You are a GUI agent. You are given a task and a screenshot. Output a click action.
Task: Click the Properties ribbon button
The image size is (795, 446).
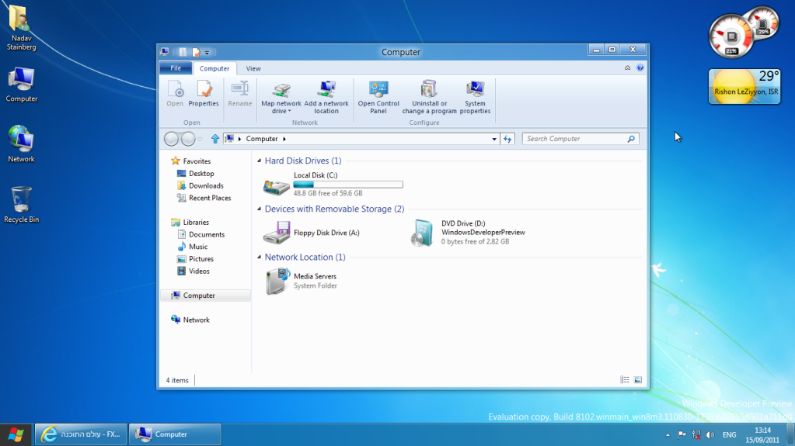tap(204, 94)
